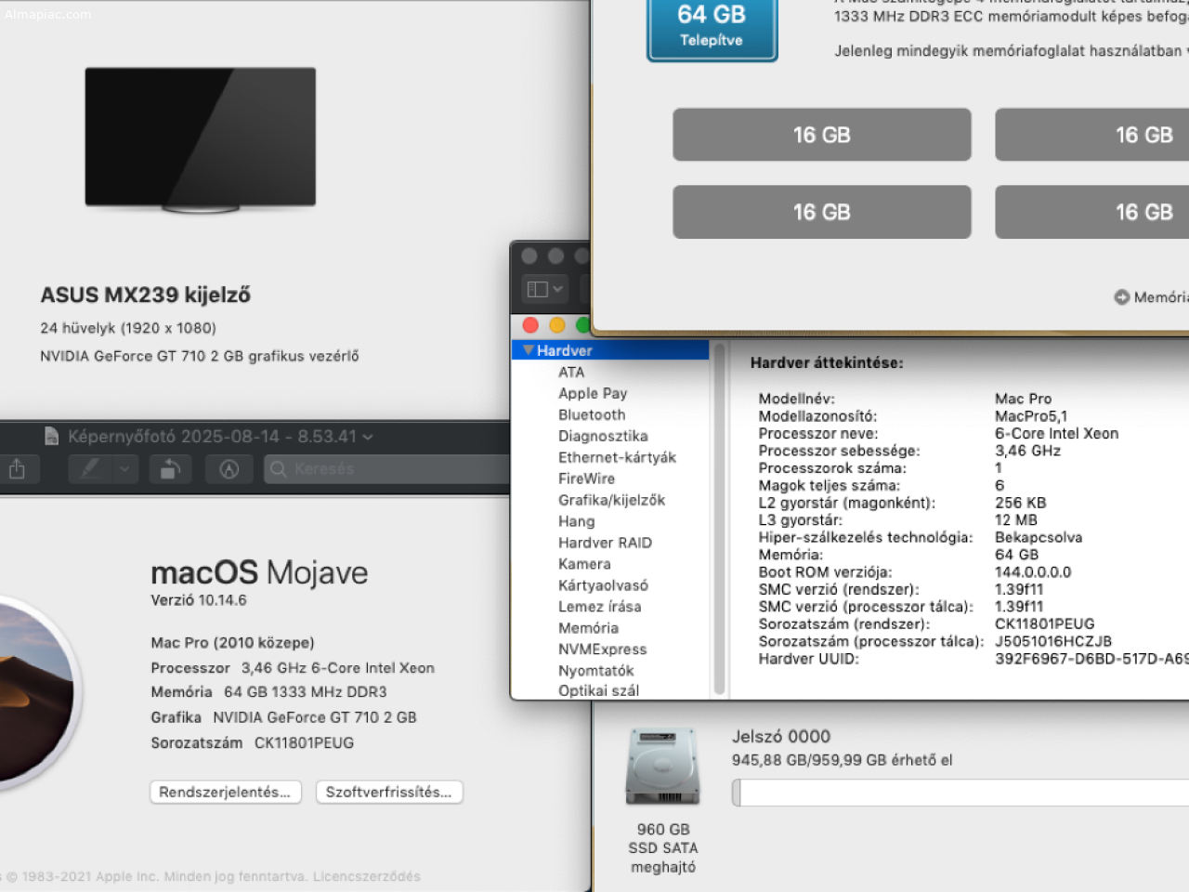Image resolution: width=1189 pixels, height=892 pixels.
Task: Click the storage usage bar for Jelszó 0000
Action: (960, 793)
